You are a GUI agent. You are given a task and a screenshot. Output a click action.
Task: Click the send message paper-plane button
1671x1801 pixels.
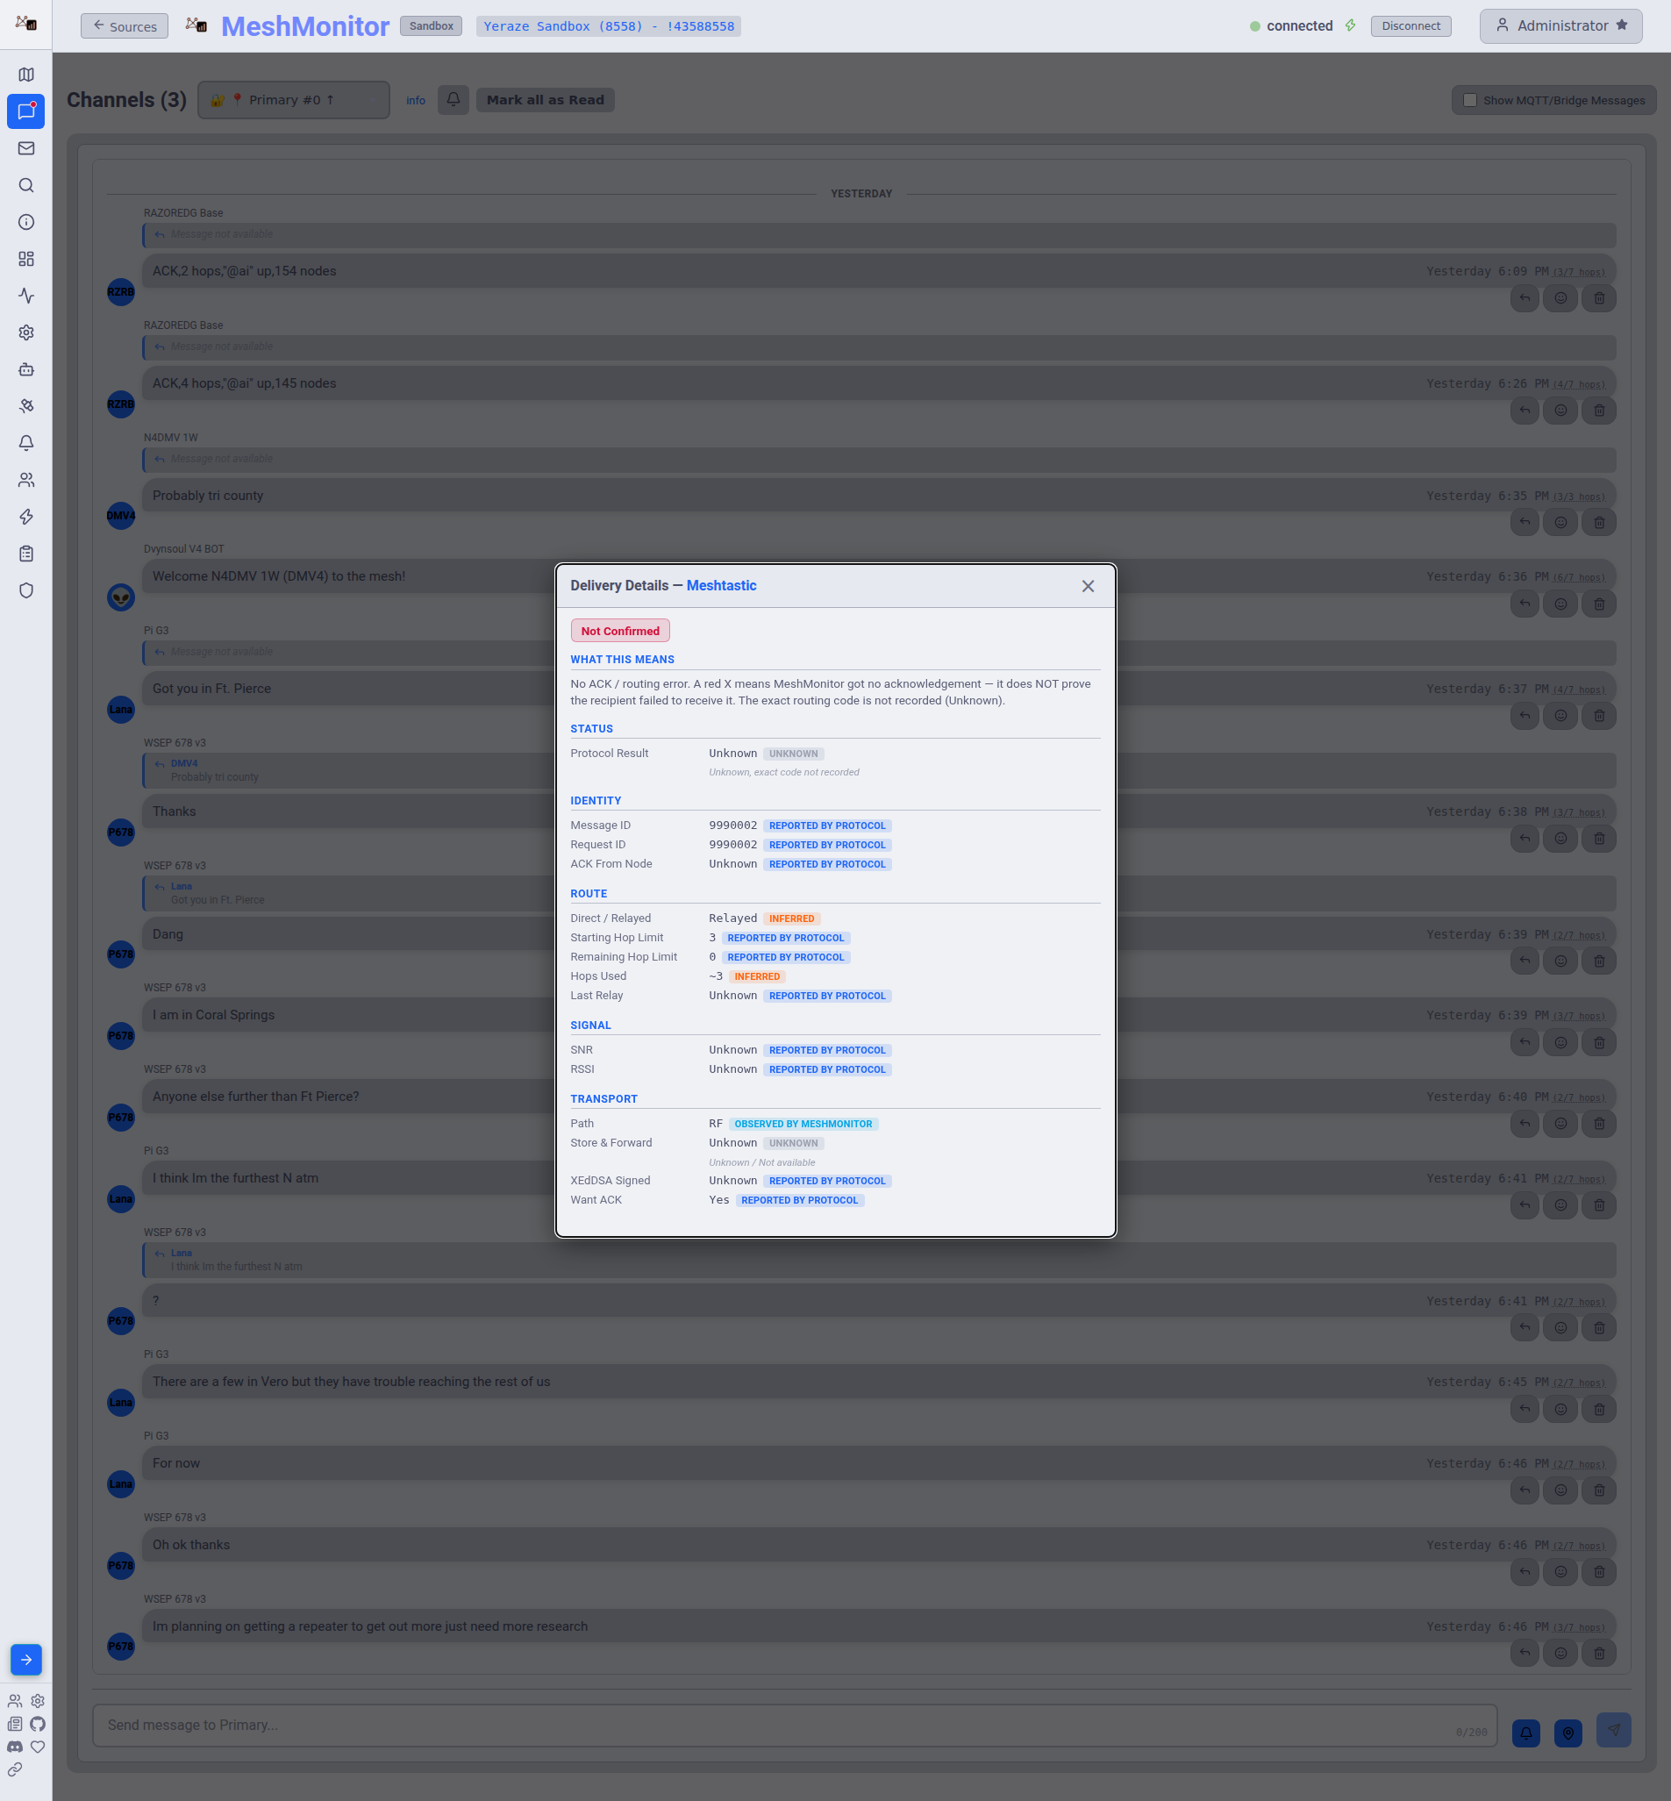click(1614, 1731)
